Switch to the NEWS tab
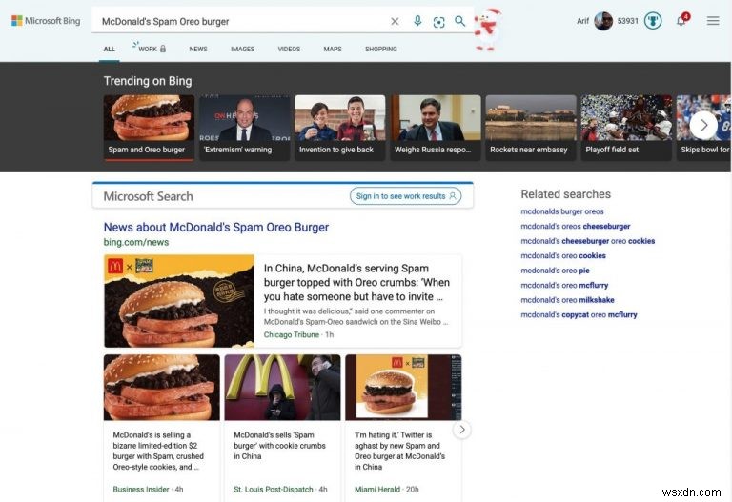The height and width of the screenshot is (502, 732). [x=198, y=49]
